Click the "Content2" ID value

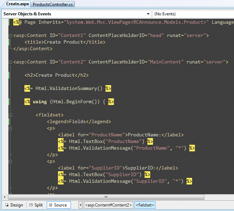[x=72, y=62]
